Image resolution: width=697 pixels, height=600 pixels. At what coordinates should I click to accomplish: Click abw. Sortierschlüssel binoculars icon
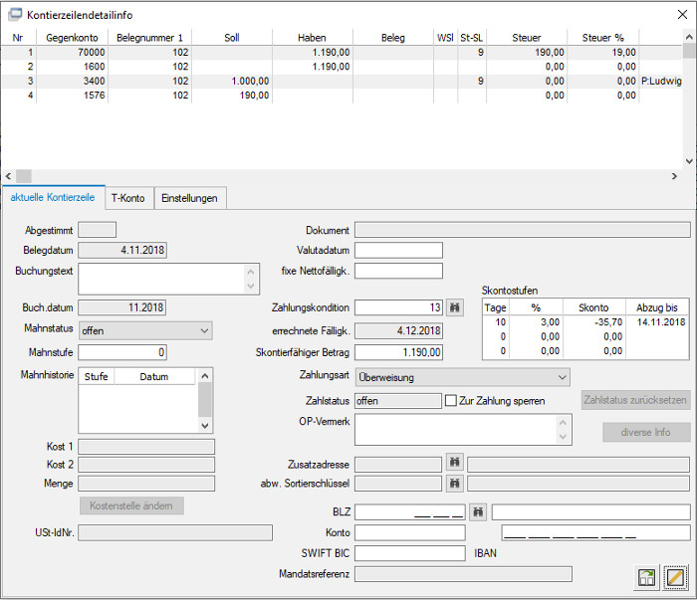[455, 484]
